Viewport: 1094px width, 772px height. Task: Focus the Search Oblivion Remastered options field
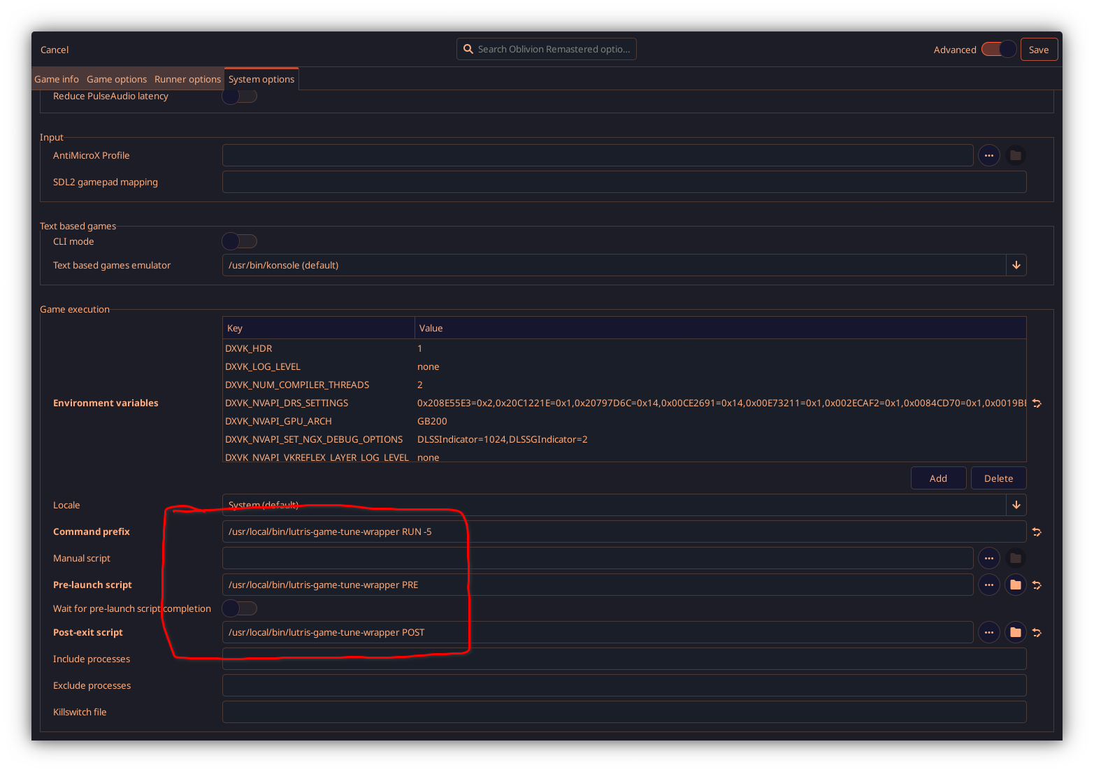[547, 49]
